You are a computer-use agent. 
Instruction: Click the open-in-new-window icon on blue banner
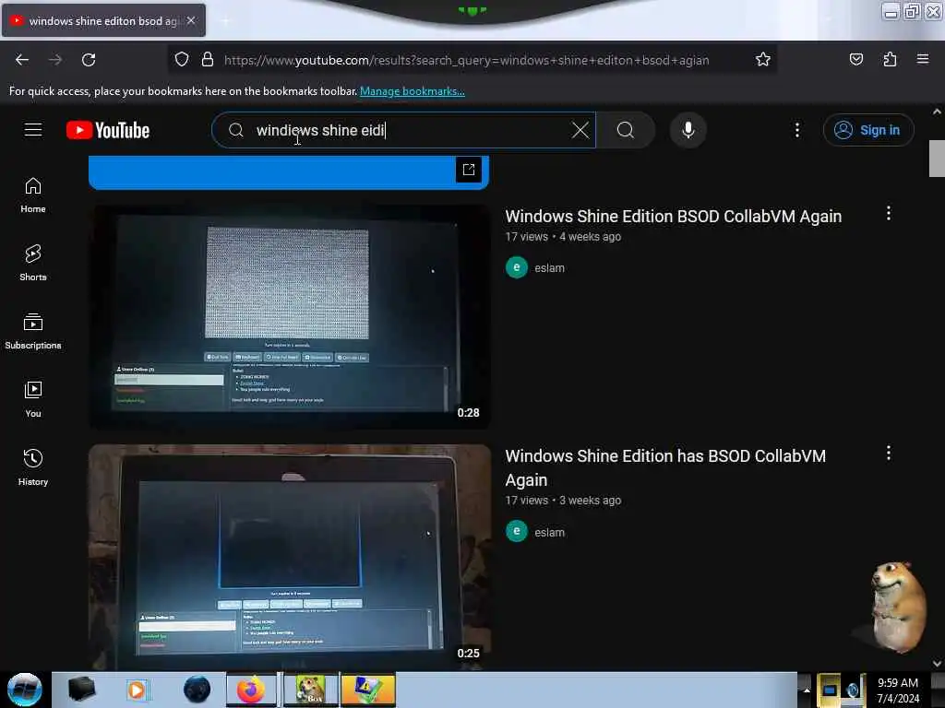[x=469, y=170]
